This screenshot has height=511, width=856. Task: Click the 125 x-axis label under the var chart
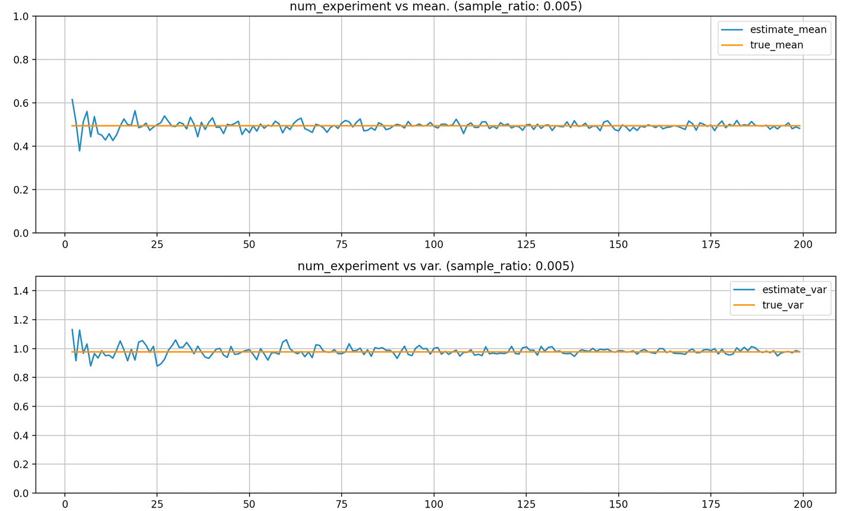pyautogui.click(x=526, y=504)
